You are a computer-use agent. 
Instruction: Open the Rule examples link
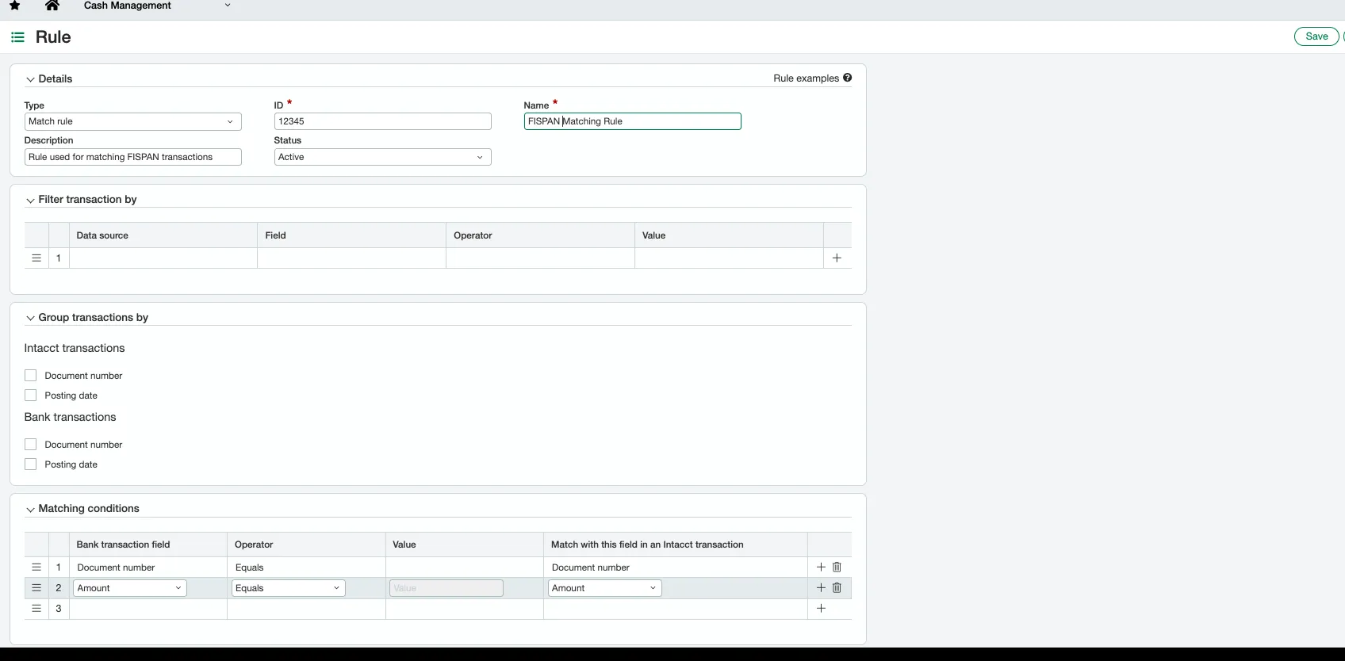click(x=806, y=78)
